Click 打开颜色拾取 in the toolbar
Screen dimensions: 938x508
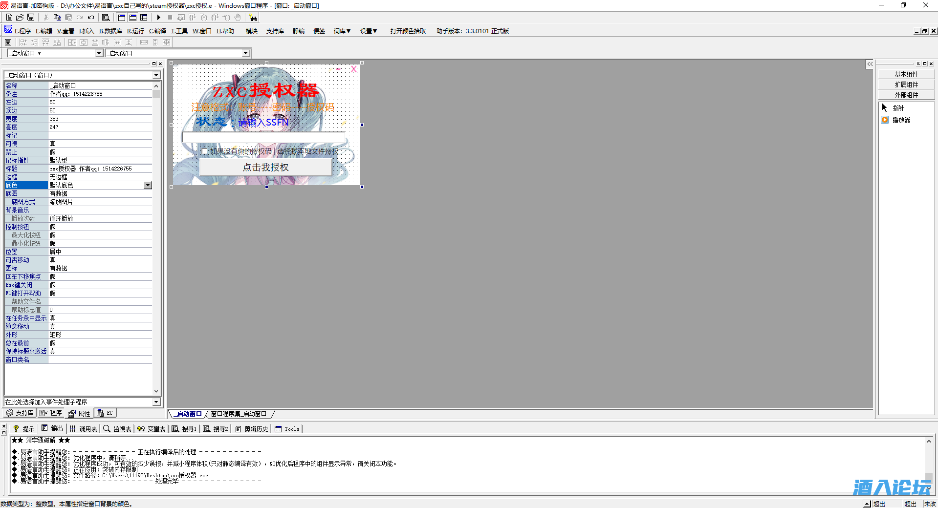pos(407,31)
